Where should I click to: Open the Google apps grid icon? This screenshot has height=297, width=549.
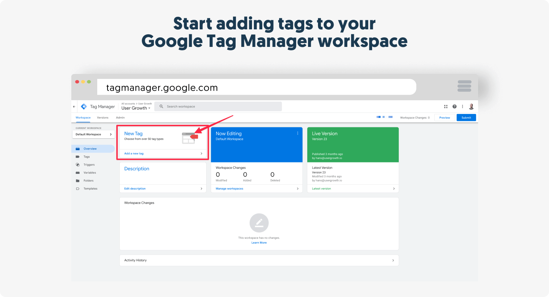pos(446,107)
